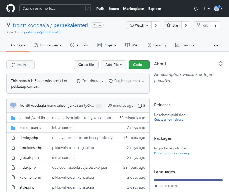Viewport: 229px width, 195px height.
Task: Open the green Code dropdown
Action: point(139,65)
